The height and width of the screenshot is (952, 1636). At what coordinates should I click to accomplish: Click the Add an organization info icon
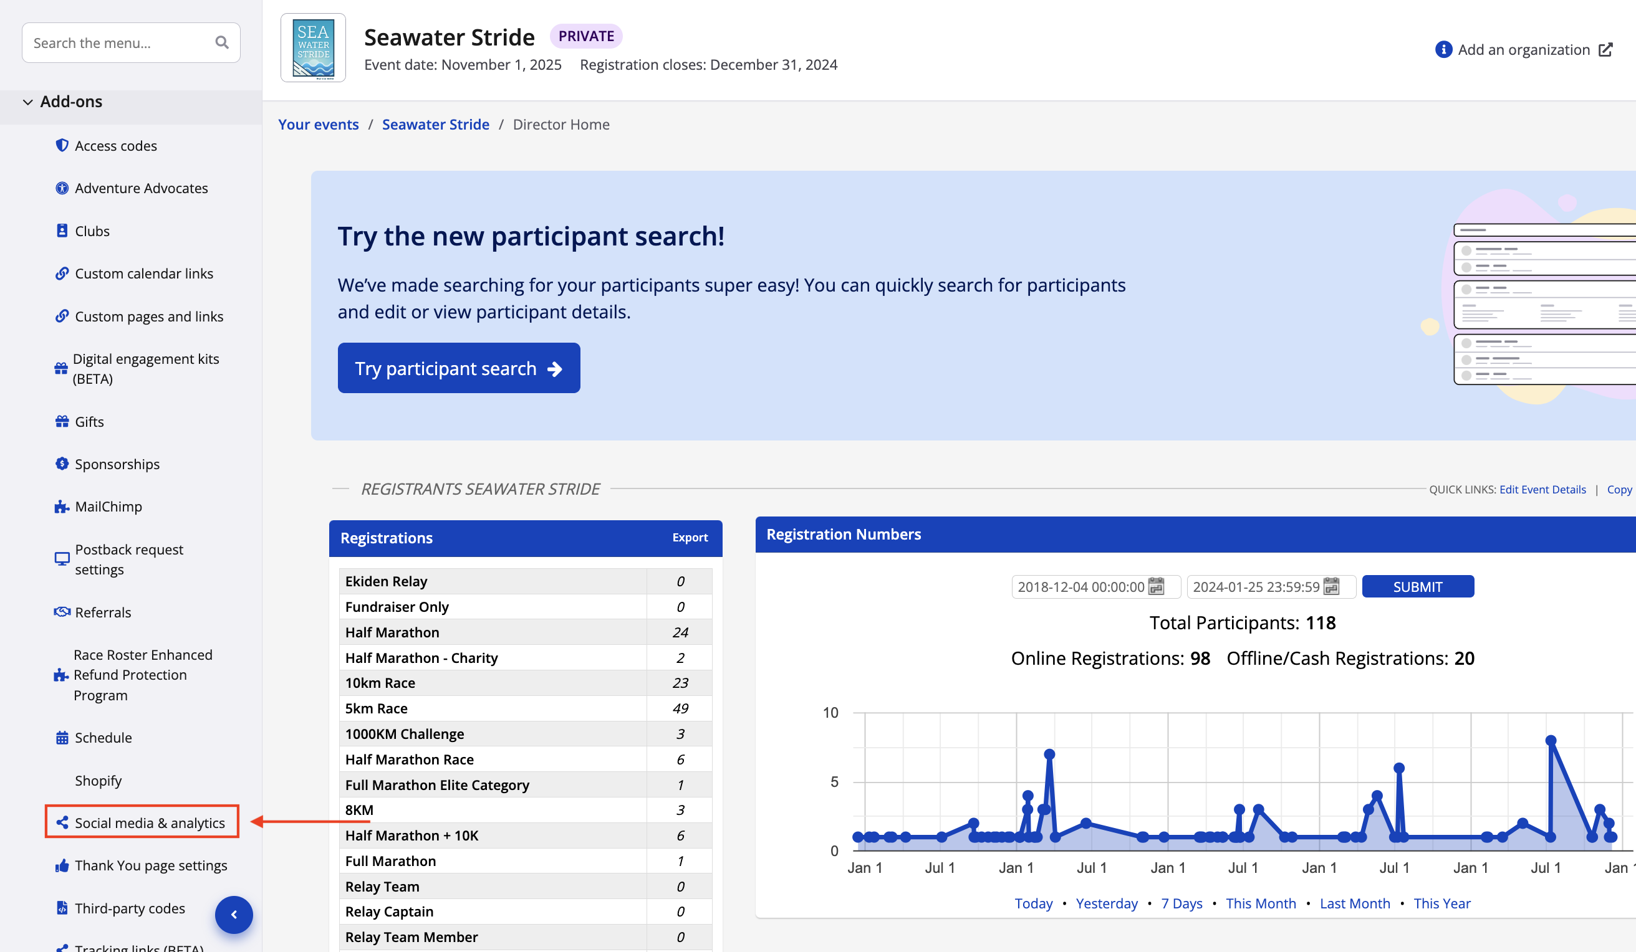(1443, 50)
